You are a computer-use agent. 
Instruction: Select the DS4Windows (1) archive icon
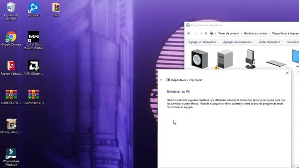pos(34,97)
